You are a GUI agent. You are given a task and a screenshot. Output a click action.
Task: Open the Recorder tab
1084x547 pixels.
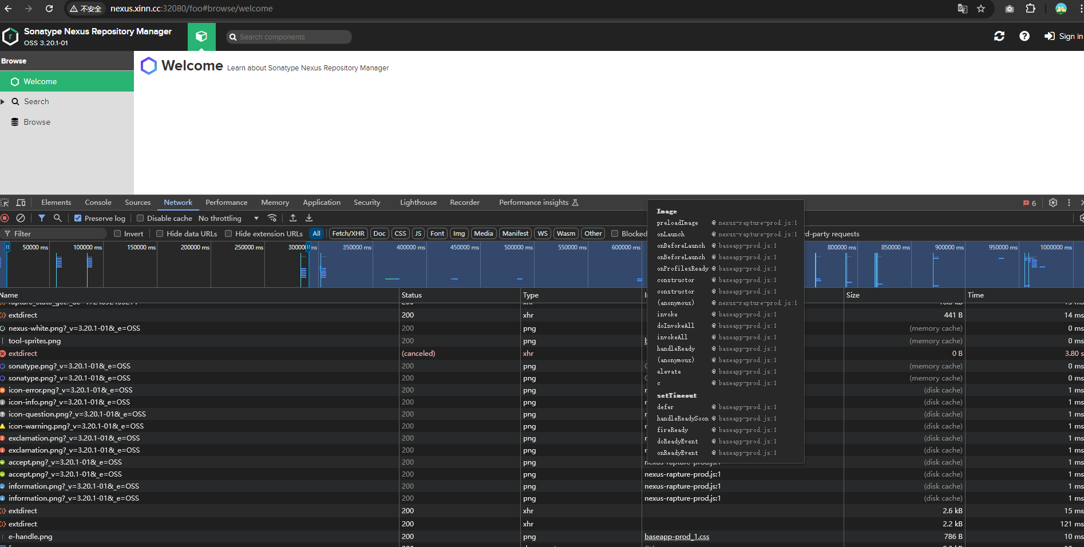click(x=465, y=203)
